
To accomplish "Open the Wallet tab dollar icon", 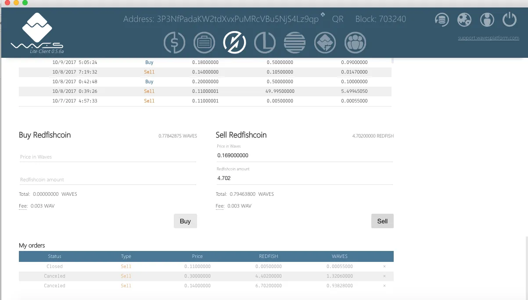I will pyautogui.click(x=174, y=43).
